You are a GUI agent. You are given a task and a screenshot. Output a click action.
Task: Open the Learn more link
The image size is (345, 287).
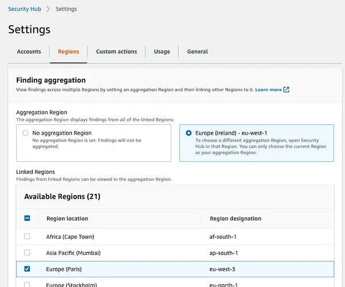coord(268,90)
